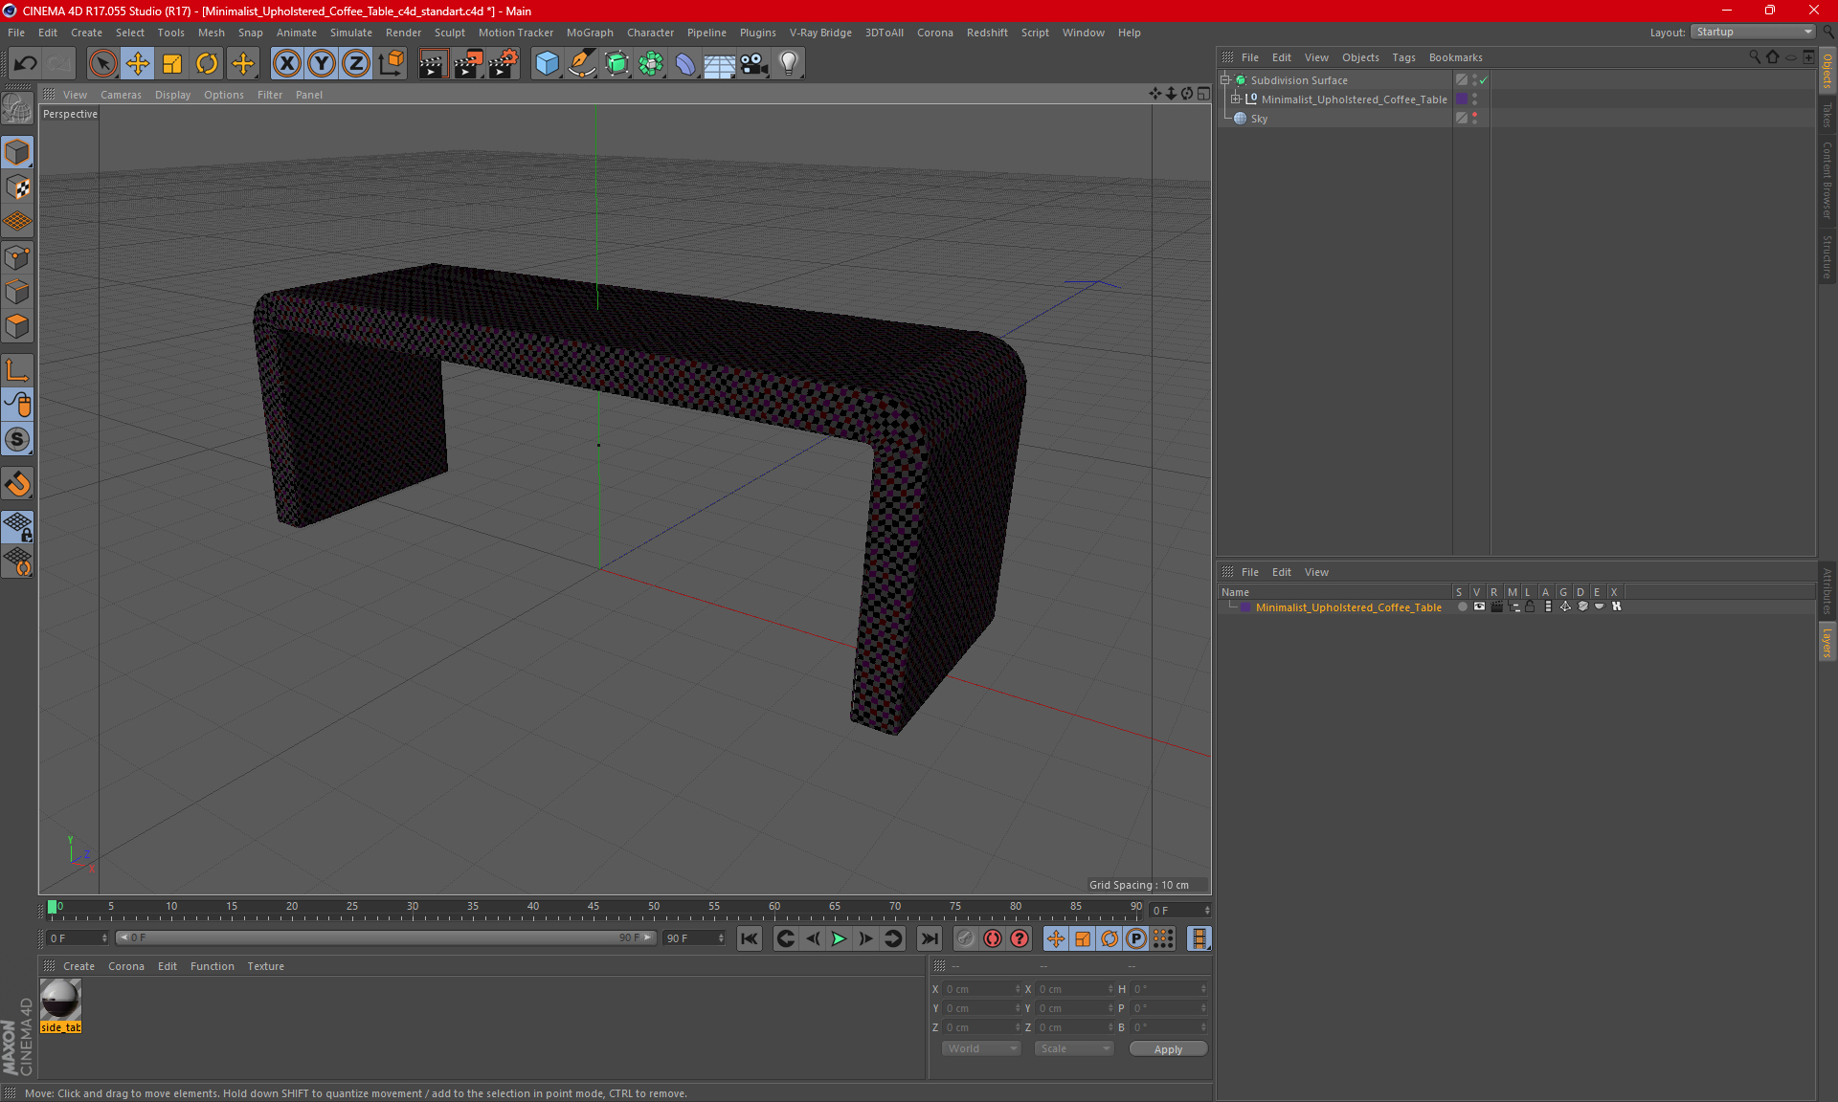The width and height of the screenshot is (1838, 1102).
Task: Open the Layers side tab
Action: pyautogui.click(x=1827, y=642)
